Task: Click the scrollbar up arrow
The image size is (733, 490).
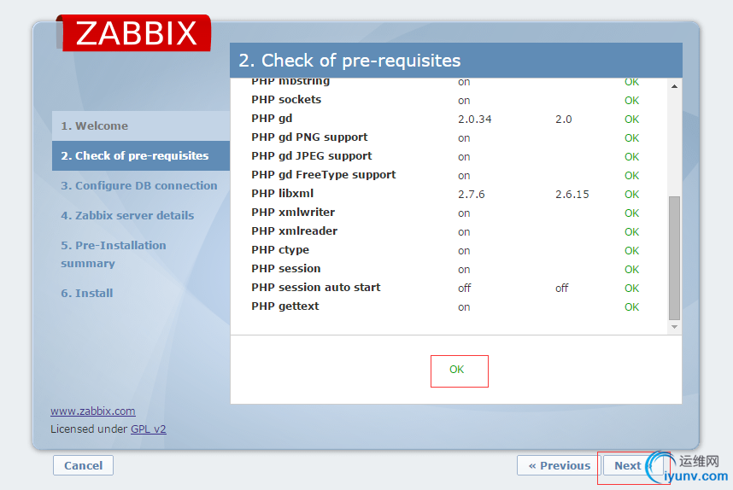Action: point(674,86)
